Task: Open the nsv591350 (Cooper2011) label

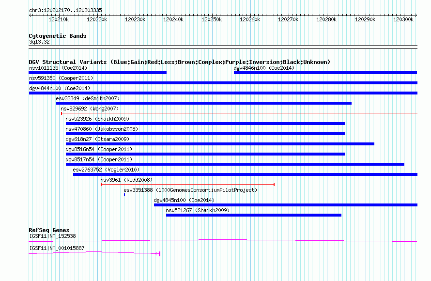Action: click(x=61, y=78)
